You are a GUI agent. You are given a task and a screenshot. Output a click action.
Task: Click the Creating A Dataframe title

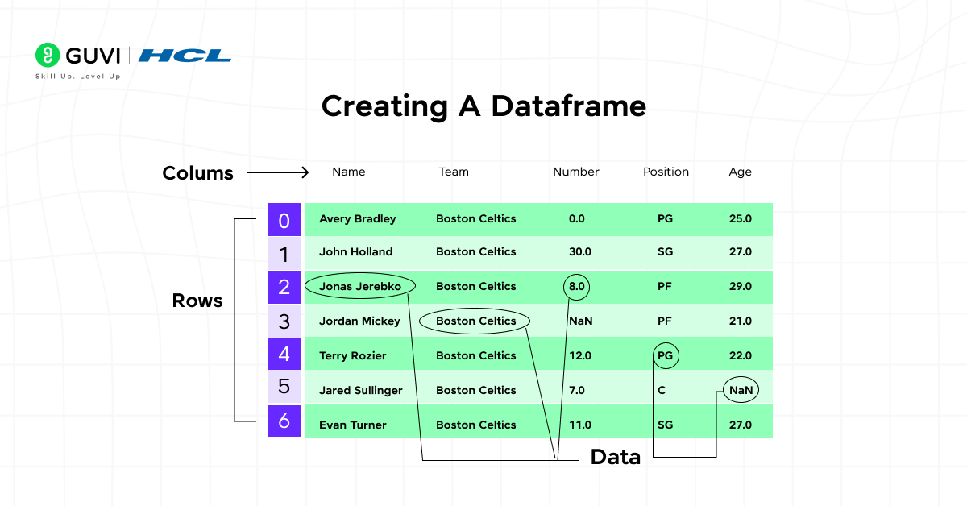(484, 106)
